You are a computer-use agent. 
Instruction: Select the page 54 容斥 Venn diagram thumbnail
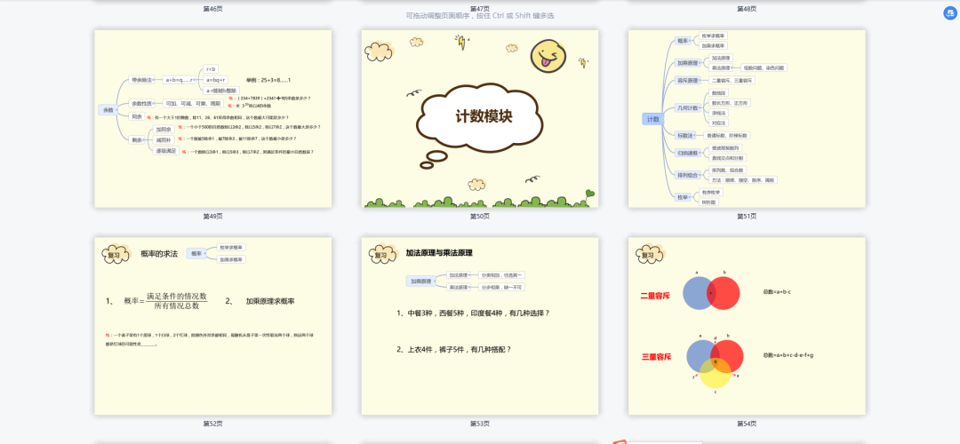(x=747, y=326)
